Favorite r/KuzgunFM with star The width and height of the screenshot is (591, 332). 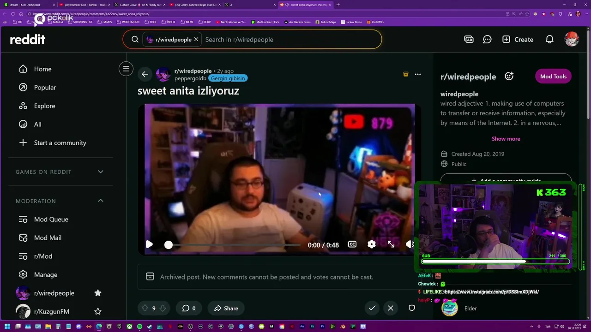98,312
